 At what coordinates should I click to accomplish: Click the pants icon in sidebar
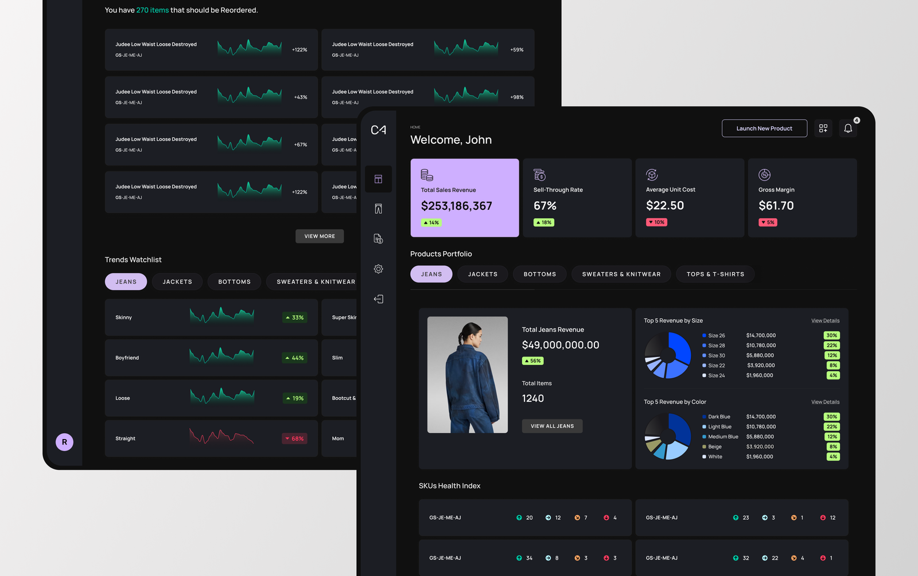378,209
